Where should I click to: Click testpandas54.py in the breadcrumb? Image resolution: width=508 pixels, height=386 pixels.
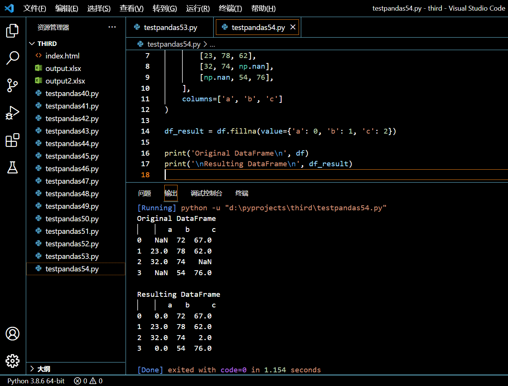[173, 44]
